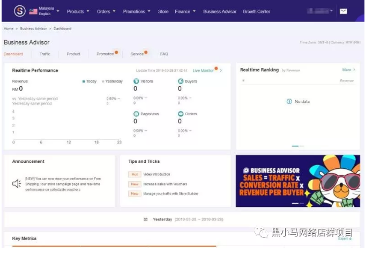Click the Orders metric icon
Image resolution: width=365 pixels, height=253 pixels.
181,114
